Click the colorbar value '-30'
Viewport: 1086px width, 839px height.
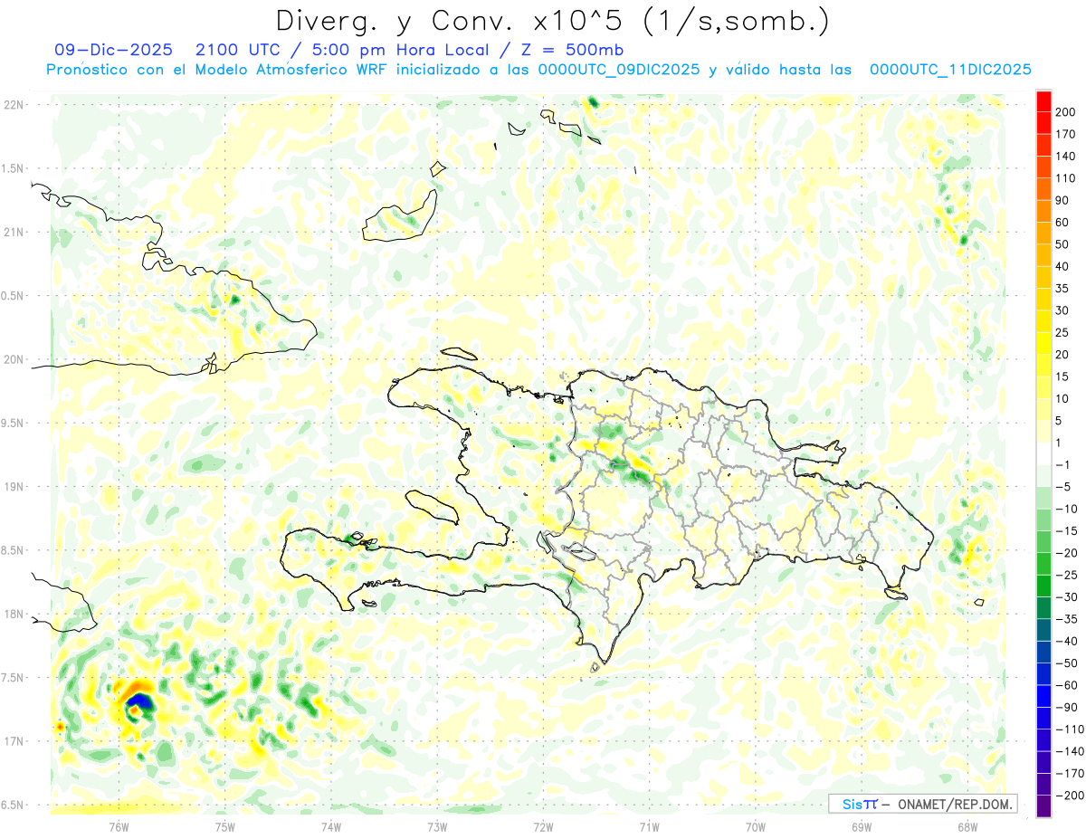pyautogui.click(x=1067, y=597)
